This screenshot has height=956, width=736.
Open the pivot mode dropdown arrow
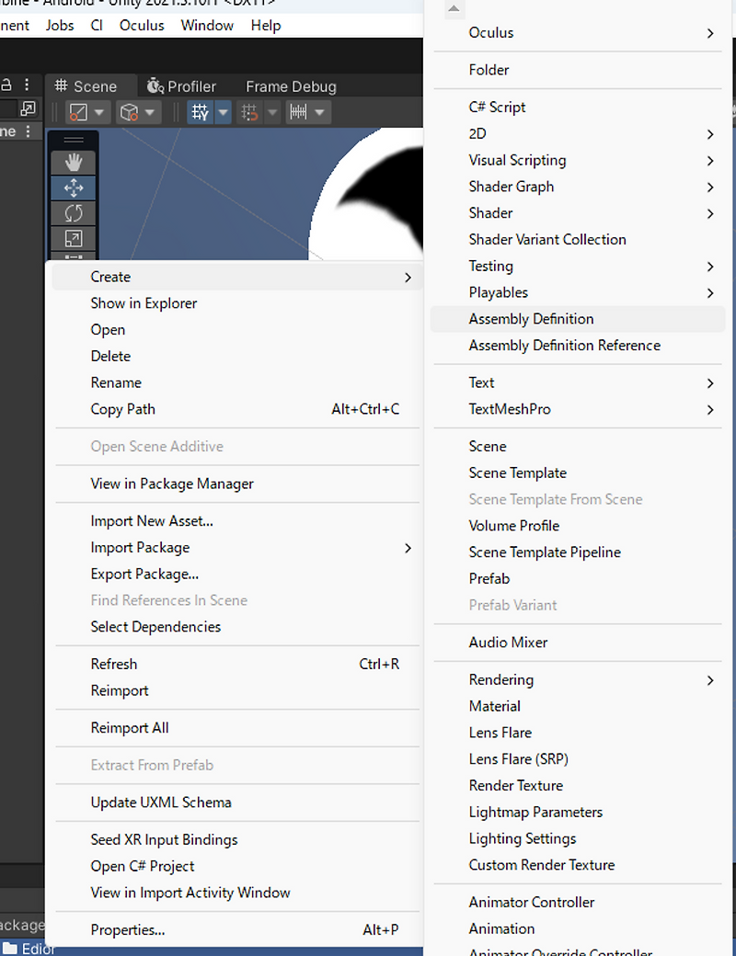(99, 112)
